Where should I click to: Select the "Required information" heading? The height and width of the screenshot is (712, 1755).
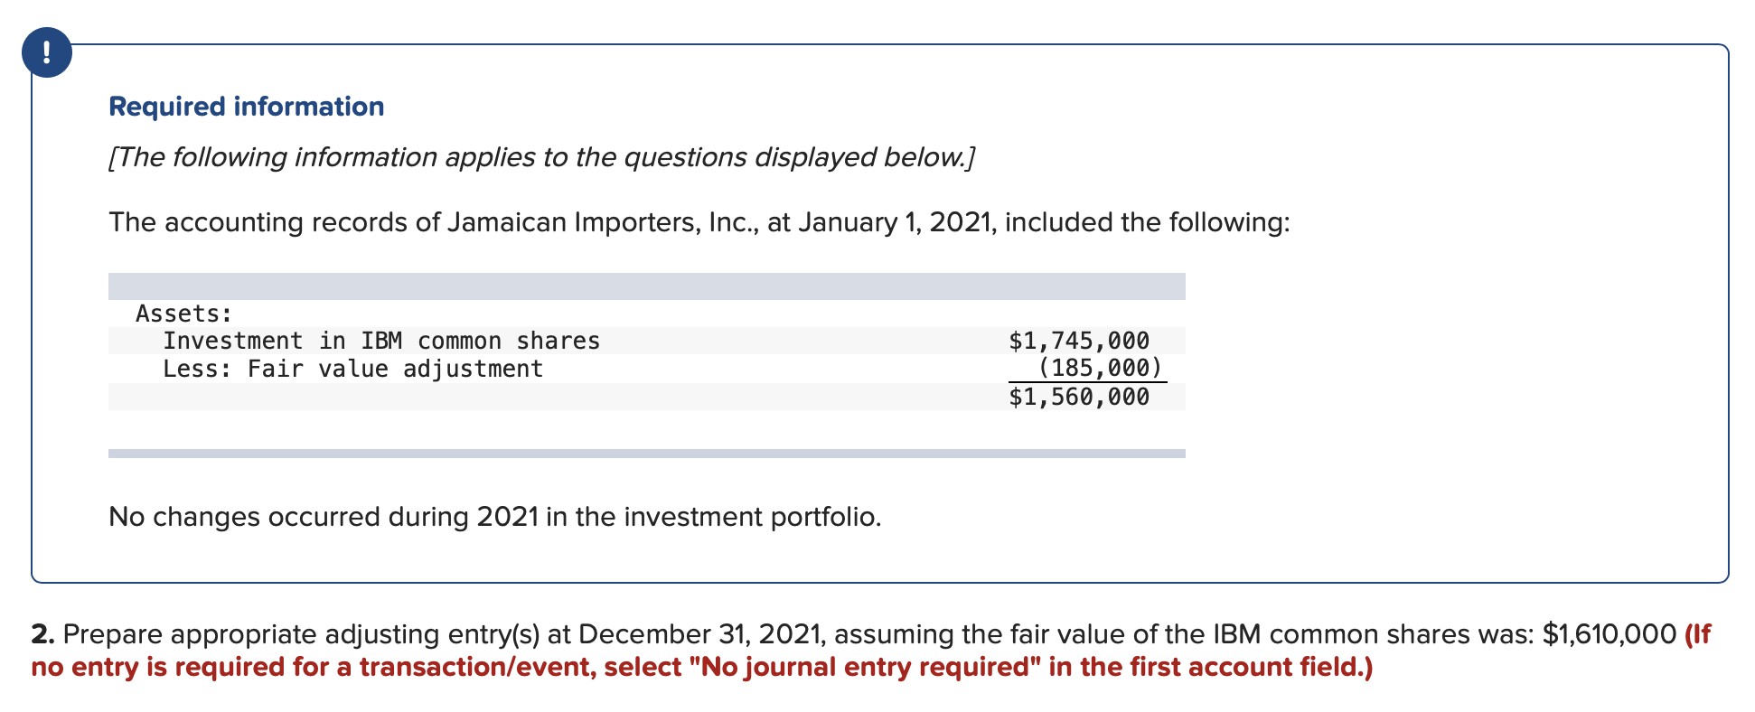tap(247, 107)
